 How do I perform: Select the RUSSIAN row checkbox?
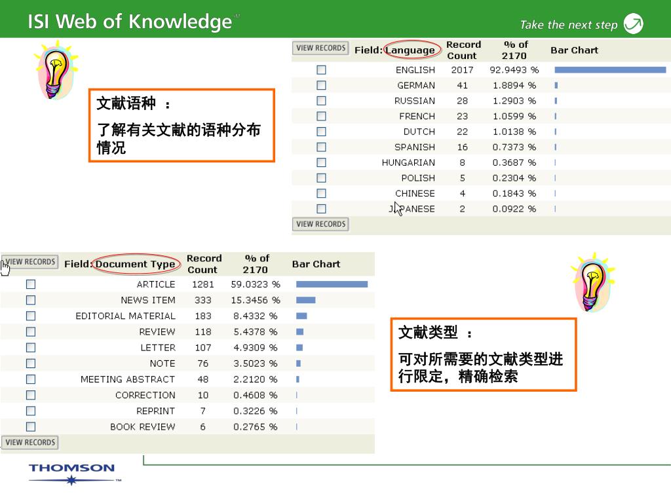click(x=321, y=100)
